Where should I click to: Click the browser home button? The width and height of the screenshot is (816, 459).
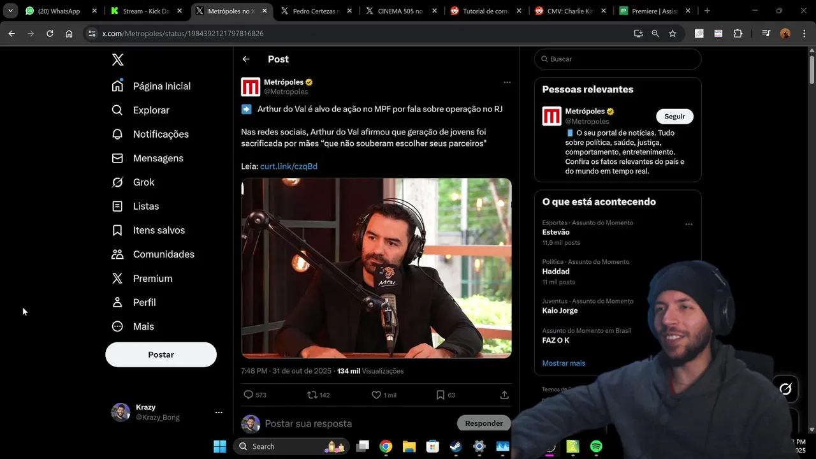tap(69, 33)
